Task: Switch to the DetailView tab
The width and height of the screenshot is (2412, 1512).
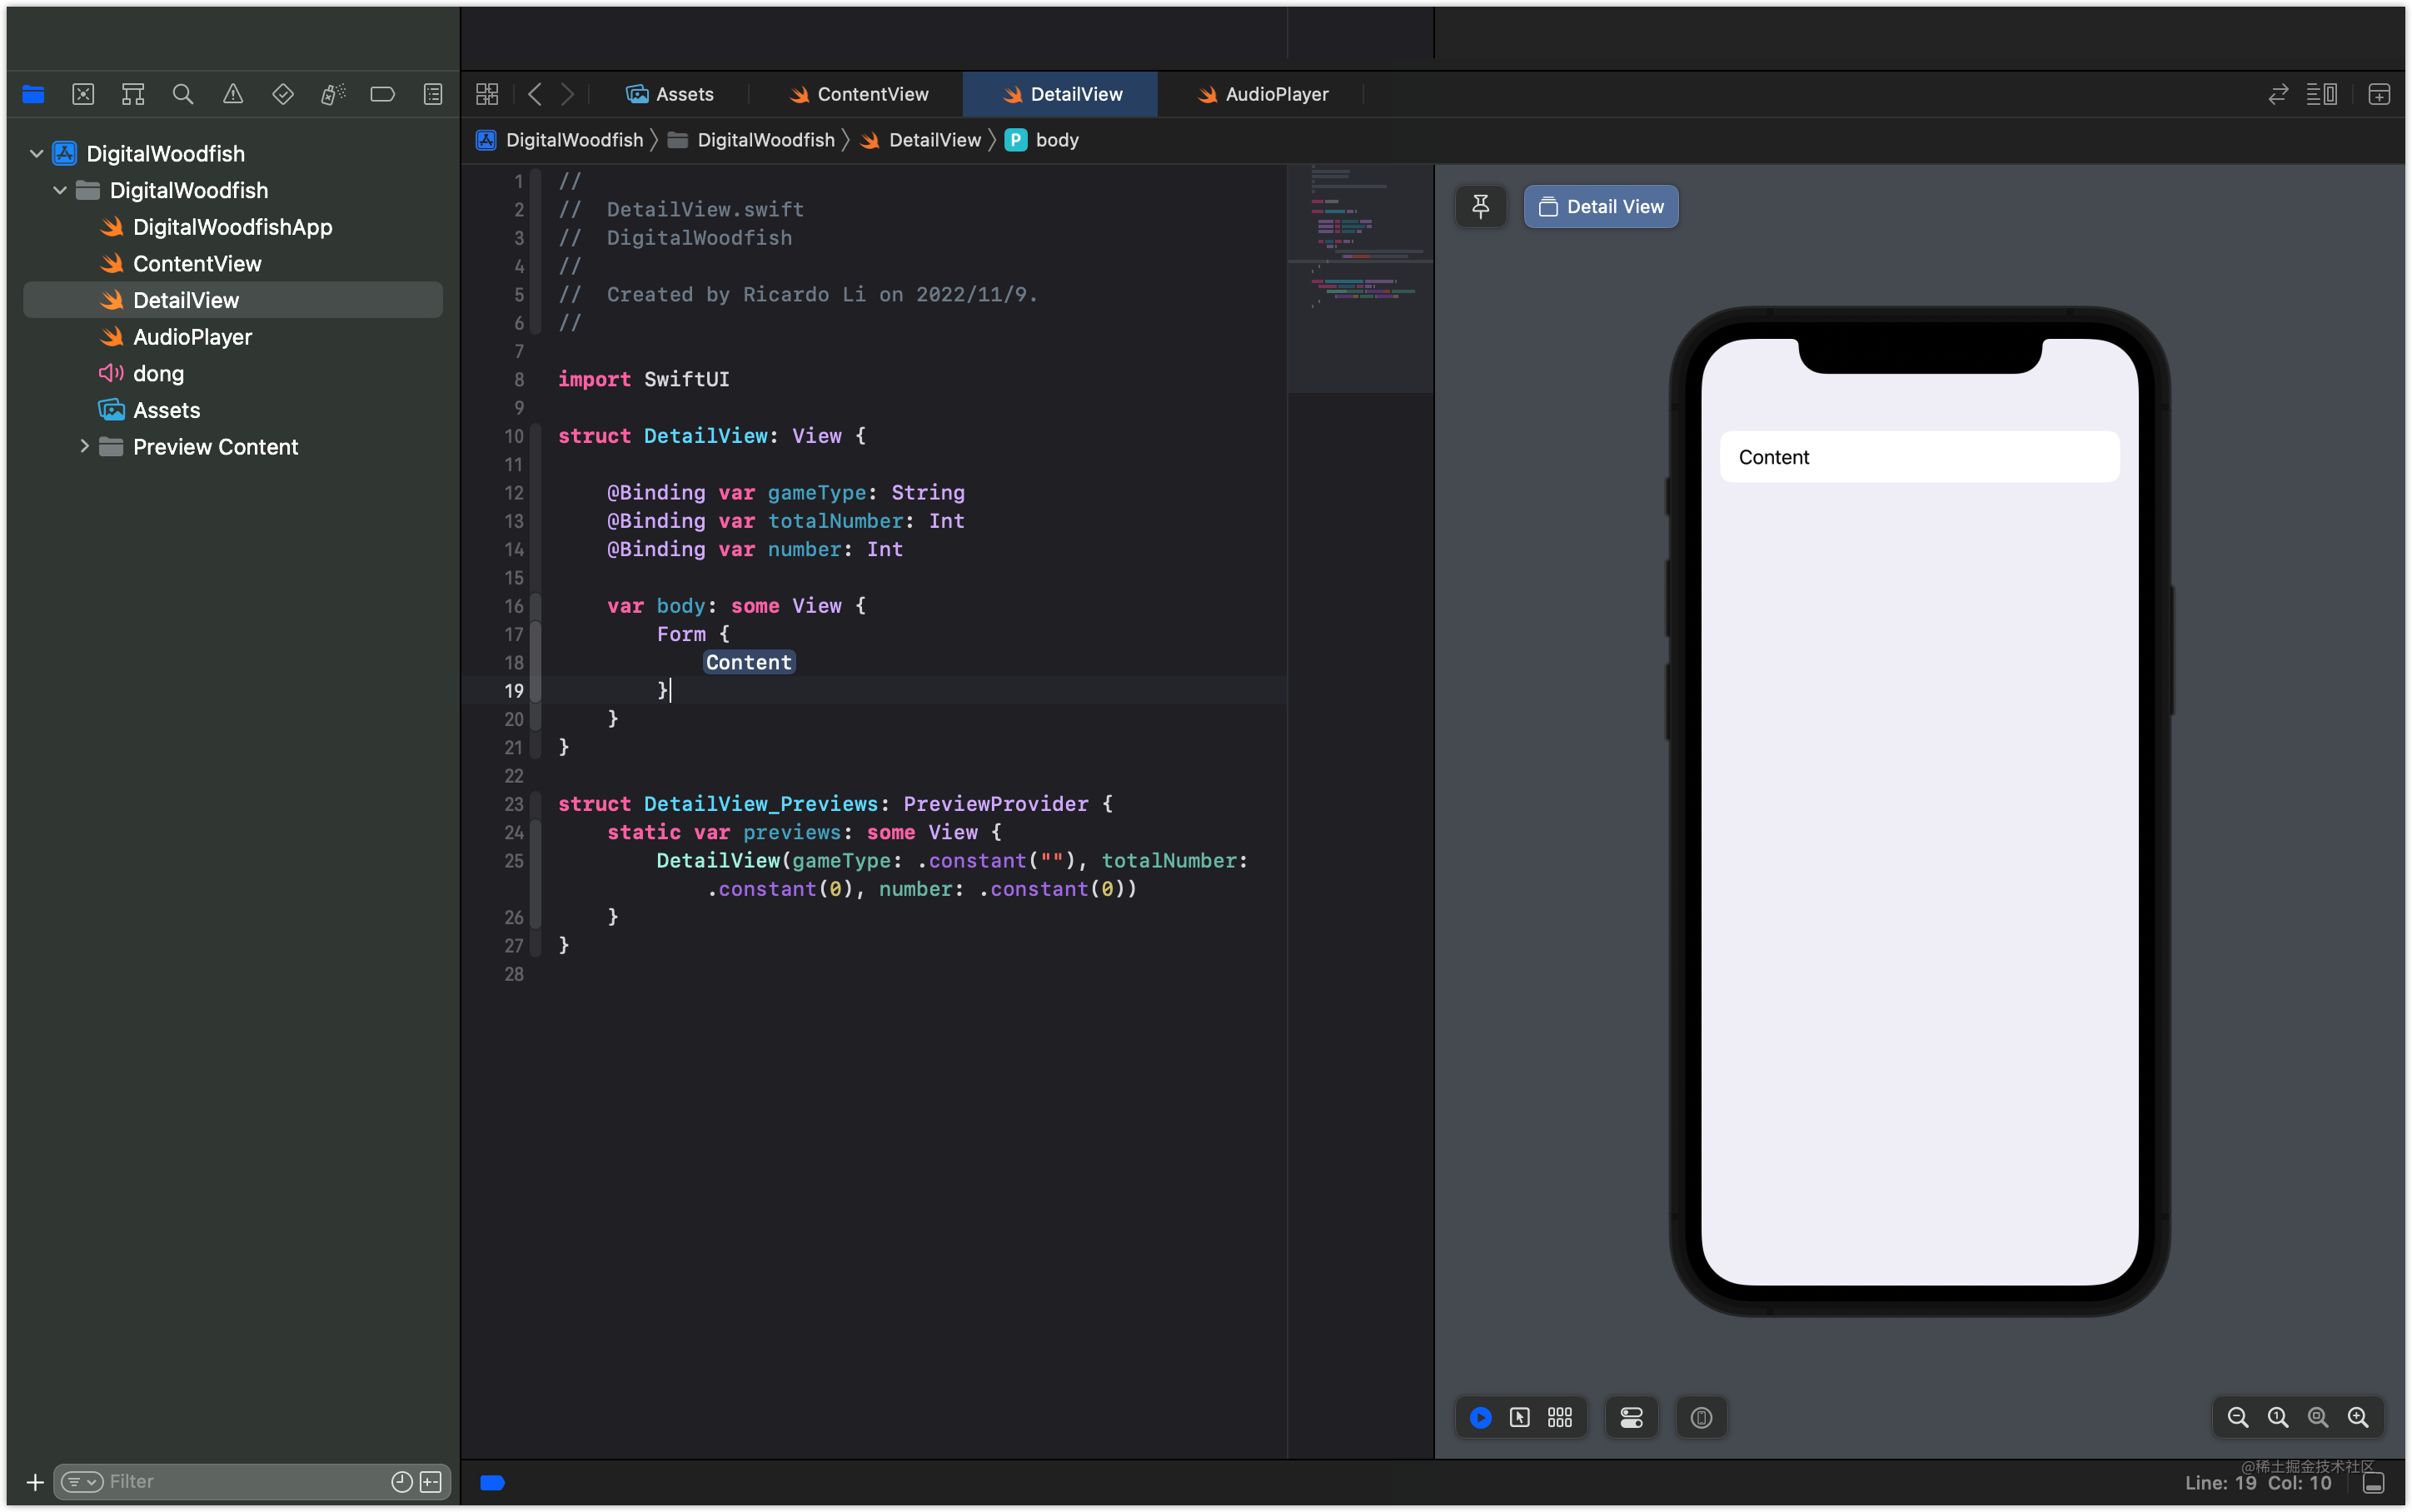Action: [x=1061, y=94]
